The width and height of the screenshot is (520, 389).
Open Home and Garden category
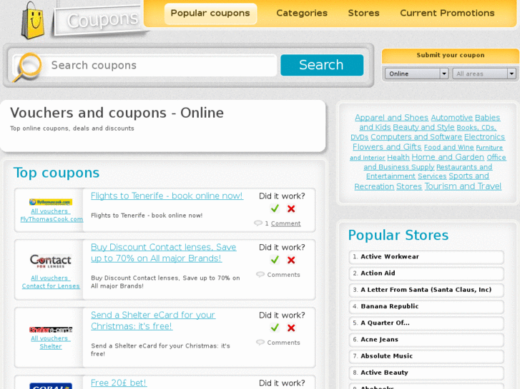pyautogui.click(x=448, y=157)
